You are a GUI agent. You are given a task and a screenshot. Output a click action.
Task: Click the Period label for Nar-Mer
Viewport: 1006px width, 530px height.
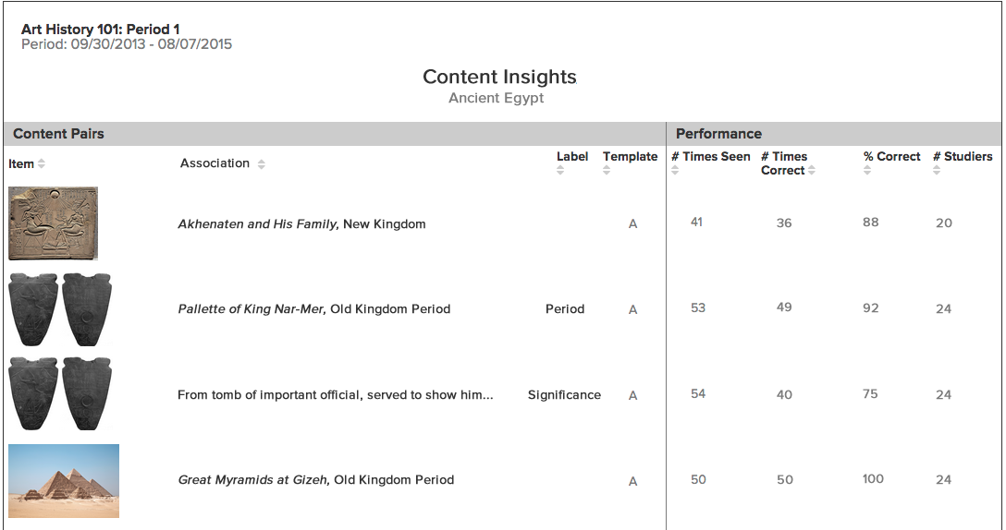click(x=565, y=309)
